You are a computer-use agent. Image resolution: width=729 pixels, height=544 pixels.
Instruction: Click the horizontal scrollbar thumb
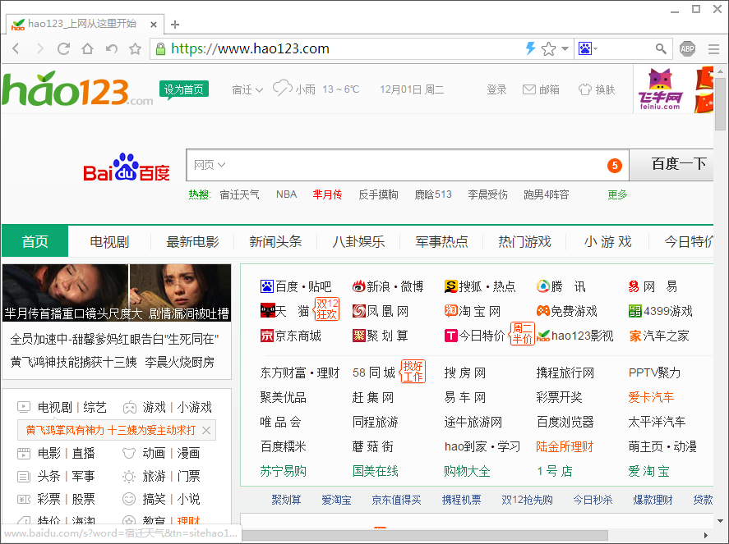pyautogui.click(x=424, y=535)
